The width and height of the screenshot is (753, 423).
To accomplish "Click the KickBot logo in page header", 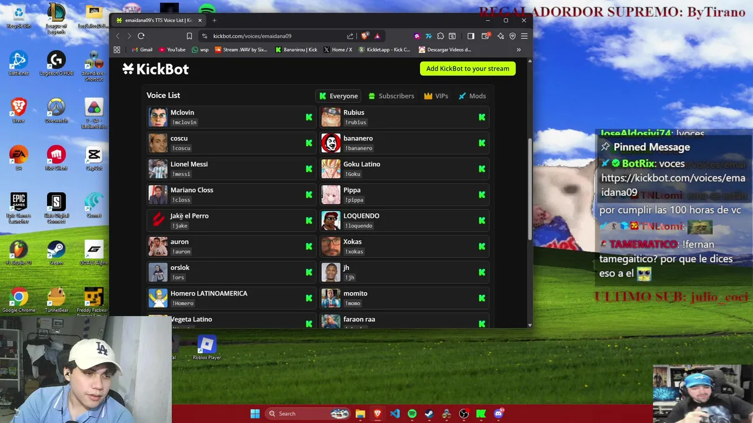I will coord(155,69).
